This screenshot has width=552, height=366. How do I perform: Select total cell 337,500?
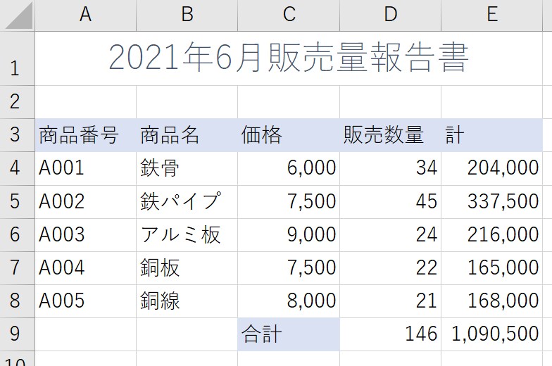tap(491, 201)
